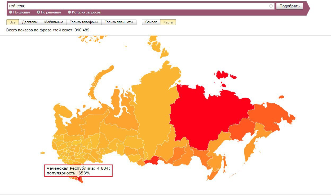Click the total impressions text 910 489
Viewport: 331px width, 195px height.
[x=82, y=30]
